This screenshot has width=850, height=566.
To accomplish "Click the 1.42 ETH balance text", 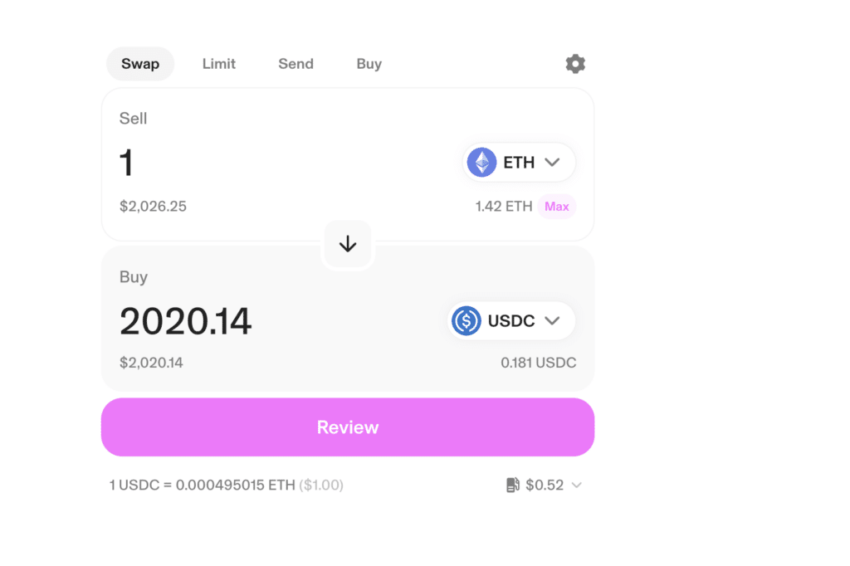I will tap(504, 207).
